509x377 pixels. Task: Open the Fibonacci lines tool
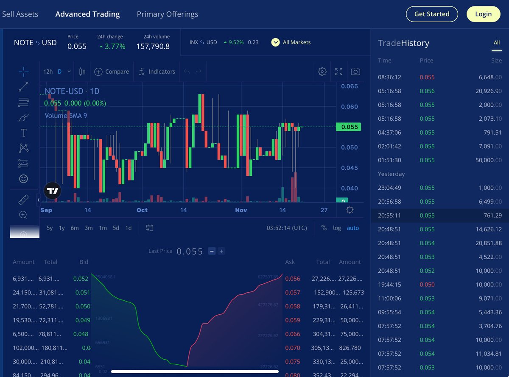24,102
